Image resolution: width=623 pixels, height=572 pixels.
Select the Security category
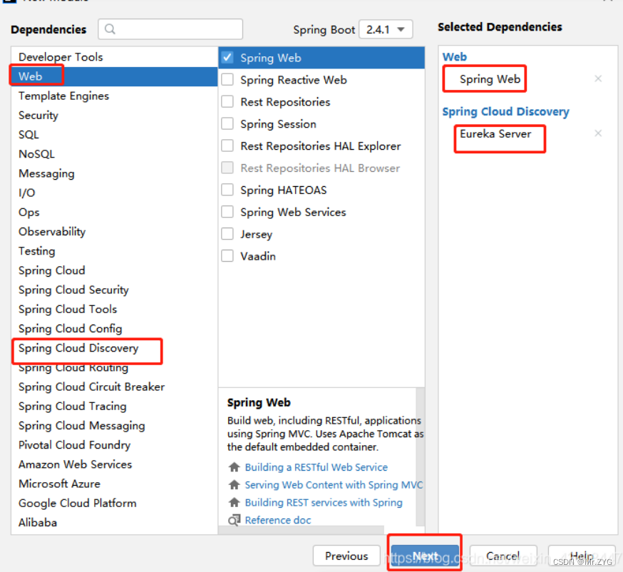pyautogui.click(x=115, y=116)
